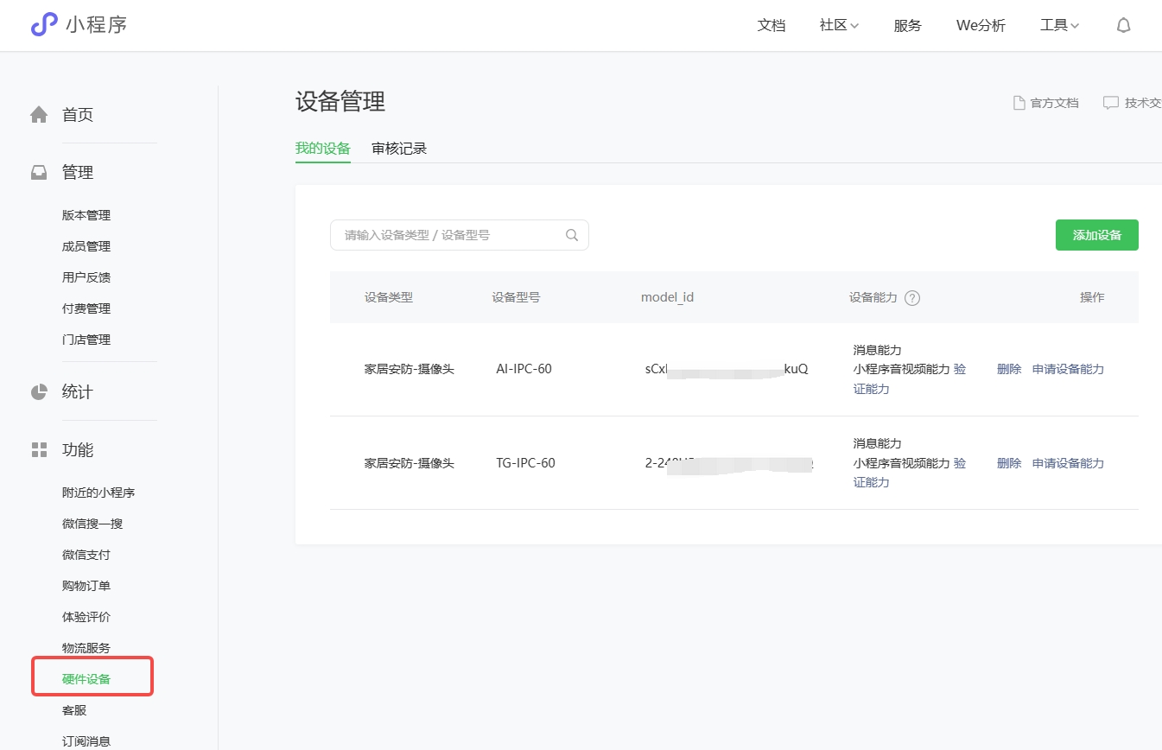
Task: Click 申请设备能力 for AI-IPC-60
Action: [1068, 369]
